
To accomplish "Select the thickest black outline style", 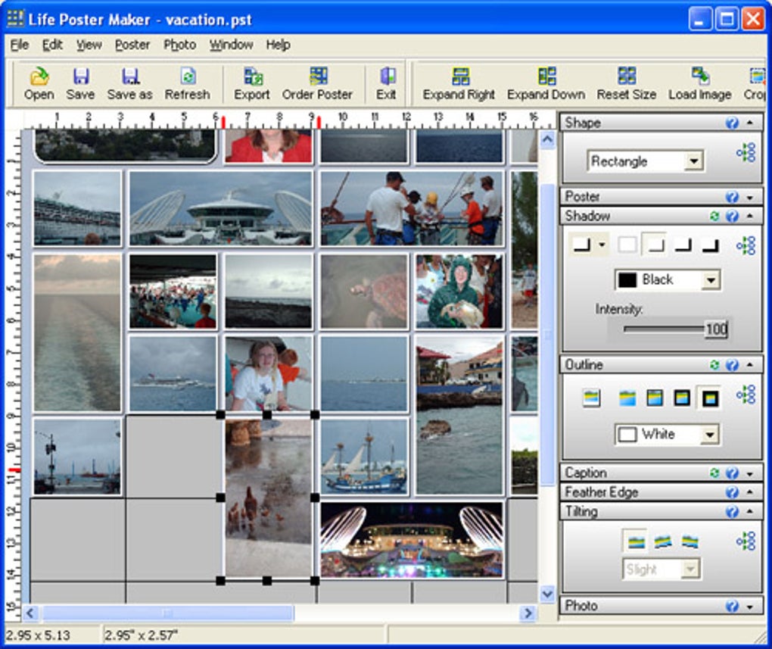I will (709, 398).
